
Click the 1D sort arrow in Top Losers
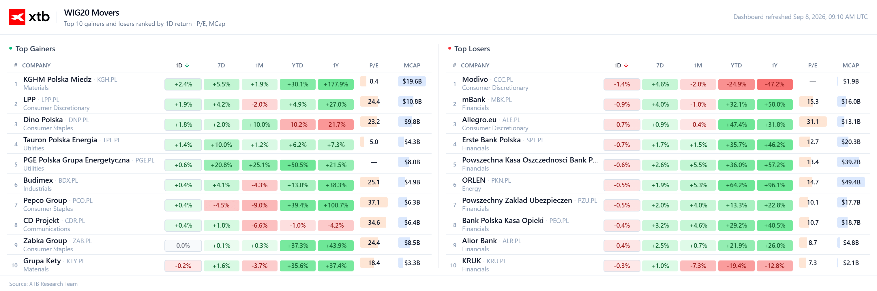626,65
